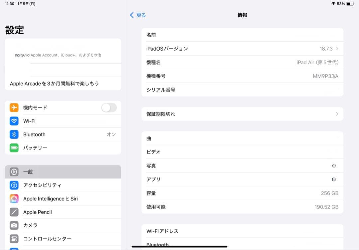The image size is (359, 250).
Task: Open Bluetooth settings via its icon
Action: pyautogui.click(x=14, y=134)
